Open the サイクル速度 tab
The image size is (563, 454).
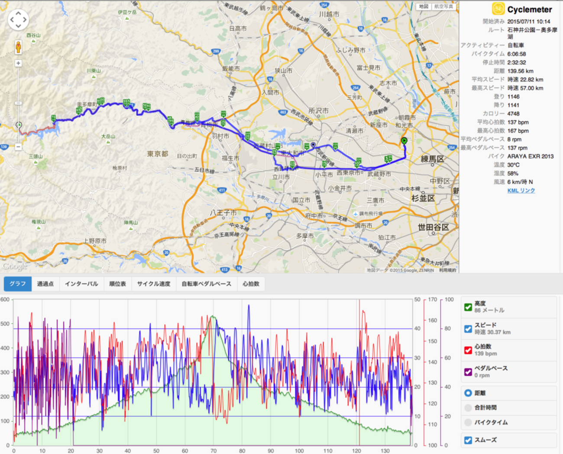(x=154, y=284)
